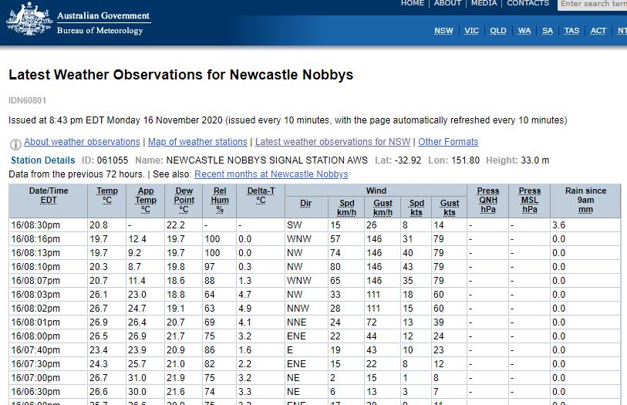Image resolution: width=627 pixels, height=405 pixels.
Task: Open Map of weather stations link
Action: point(197,142)
